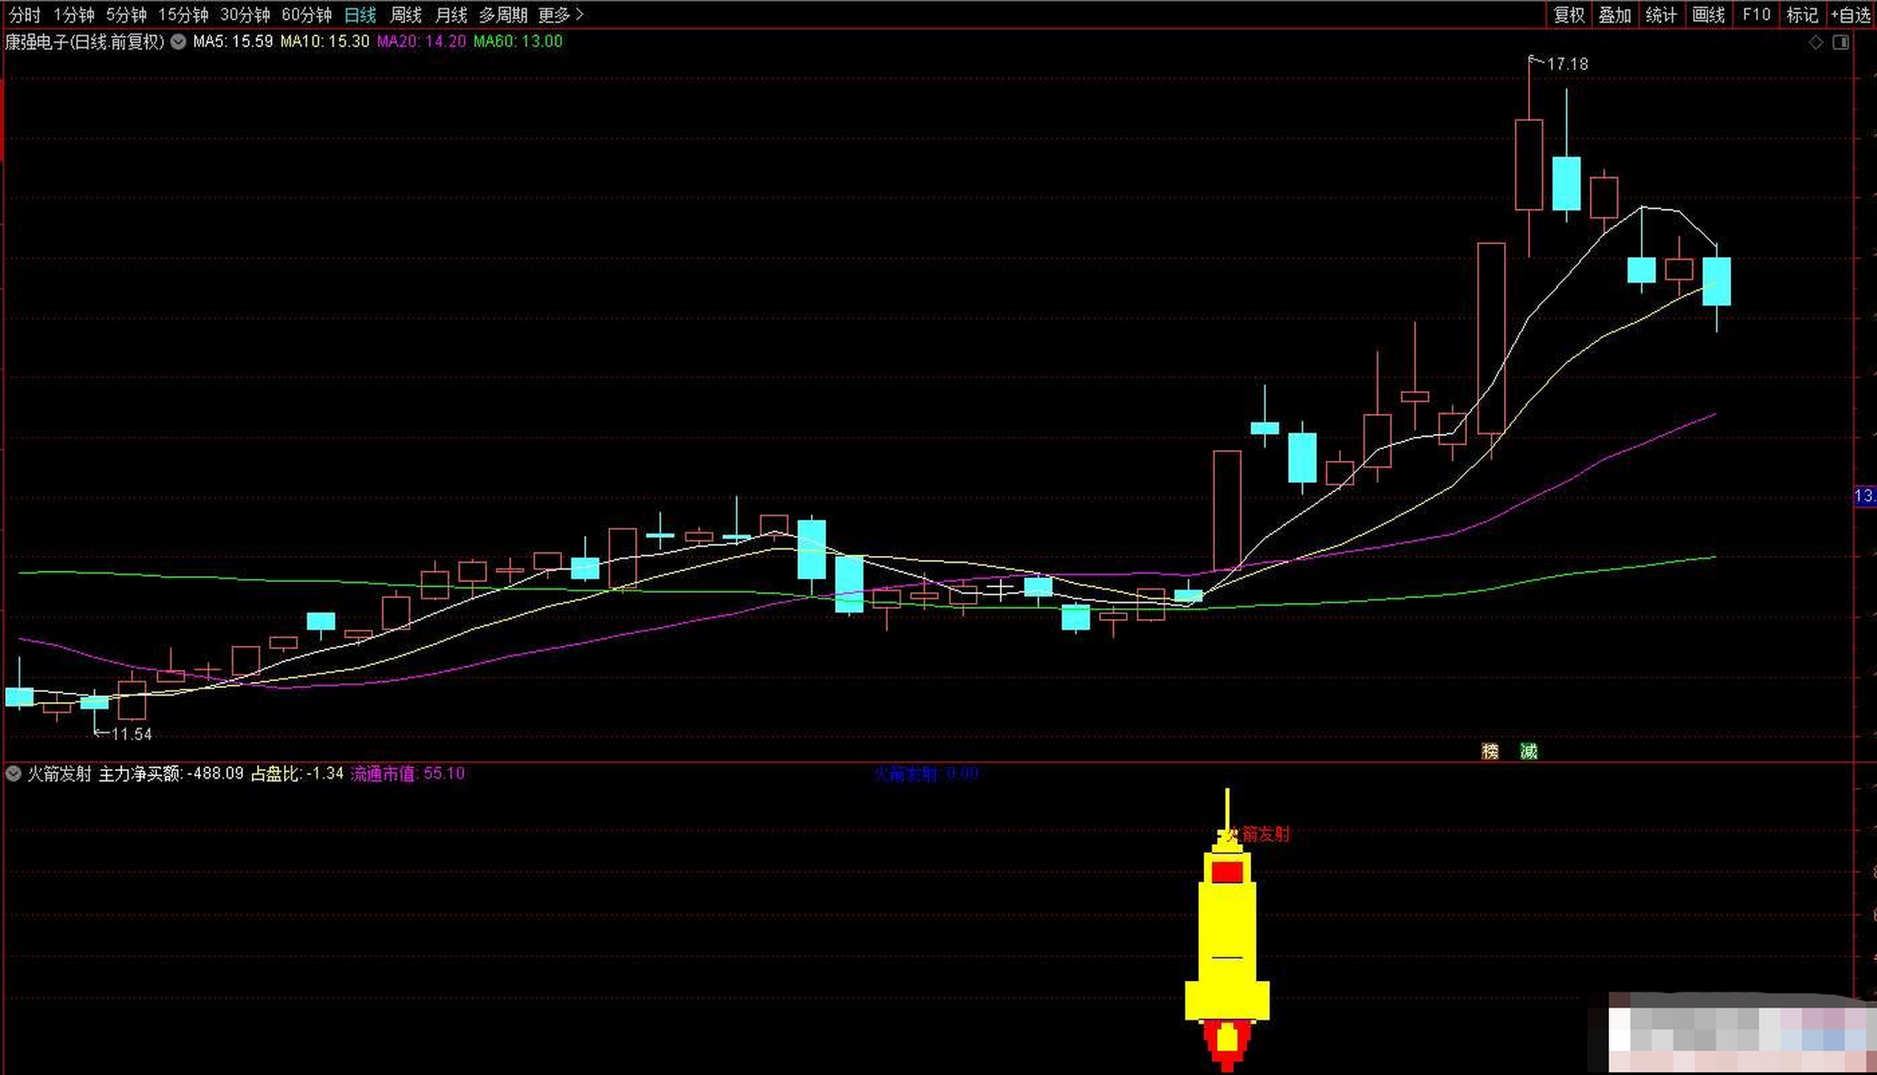Switch to the 分时 intraday view
Image resolution: width=1877 pixels, height=1075 pixels.
point(24,14)
